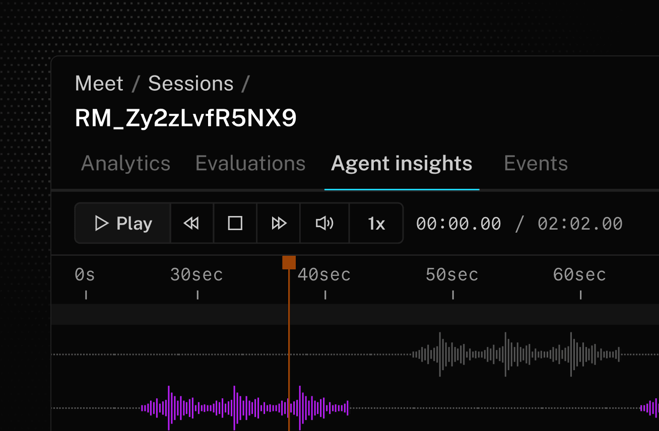Screen dimensions: 659x431
Task: Open the 1x playback speed selector
Action: pyautogui.click(x=376, y=223)
